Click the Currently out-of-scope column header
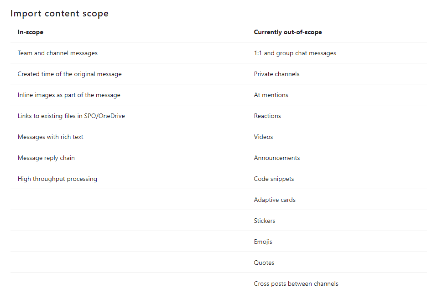Image resolution: width=427 pixels, height=299 pixels. point(287,32)
